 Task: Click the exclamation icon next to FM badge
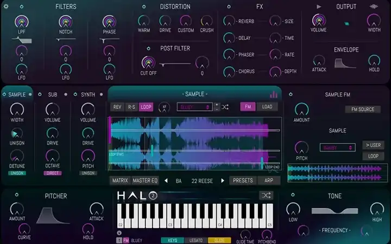(x=119, y=241)
